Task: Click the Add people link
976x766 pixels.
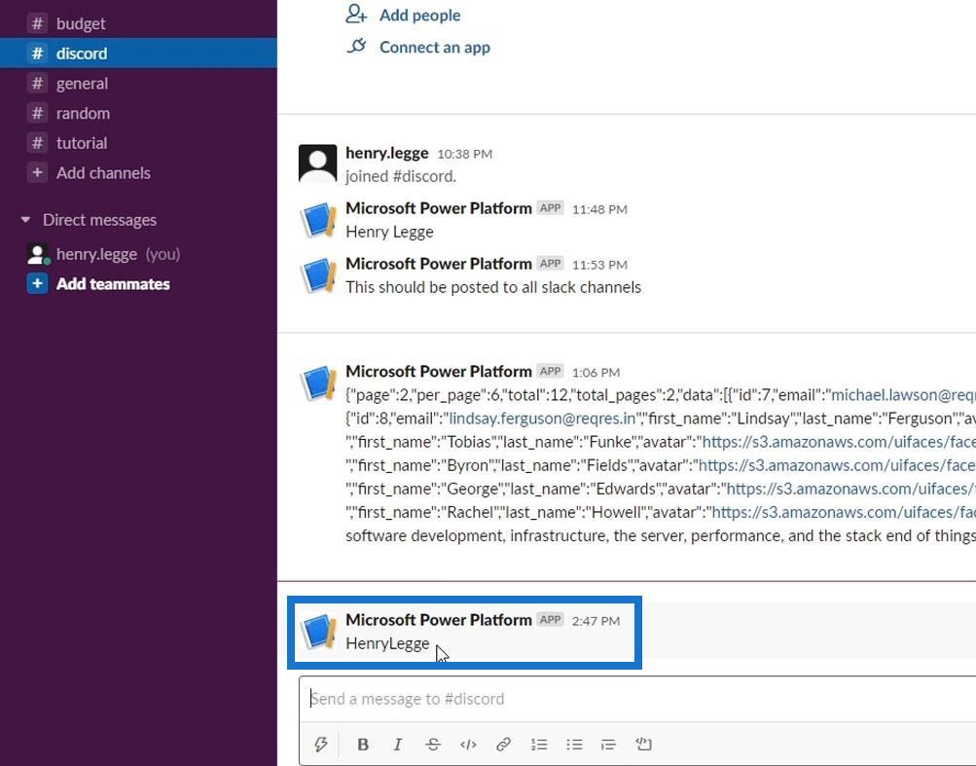Action: point(420,15)
